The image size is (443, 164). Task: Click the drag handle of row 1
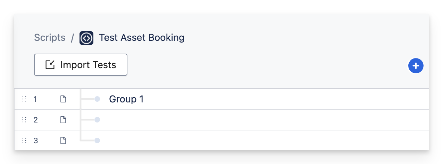pyautogui.click(x=24, y=99)
